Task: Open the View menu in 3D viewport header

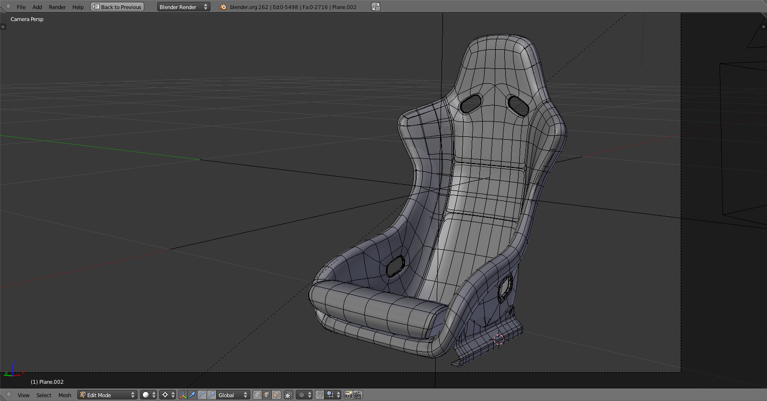Action: (23, 395)
